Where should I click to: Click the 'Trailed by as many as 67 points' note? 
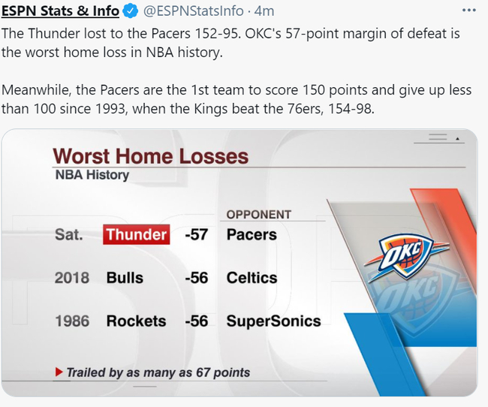[158, 372]
